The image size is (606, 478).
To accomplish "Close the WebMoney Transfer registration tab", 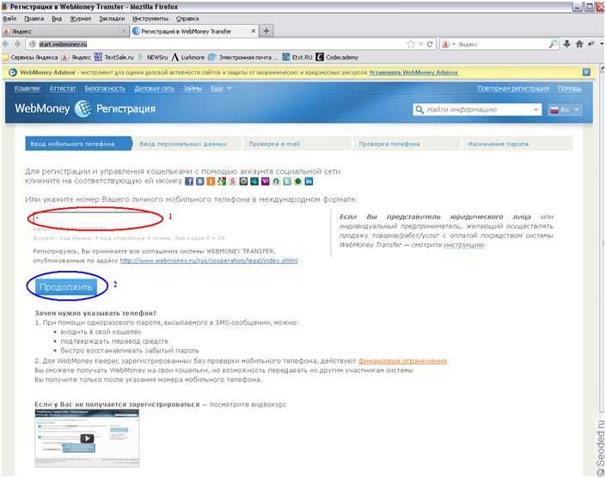I will tap(253, 31).
